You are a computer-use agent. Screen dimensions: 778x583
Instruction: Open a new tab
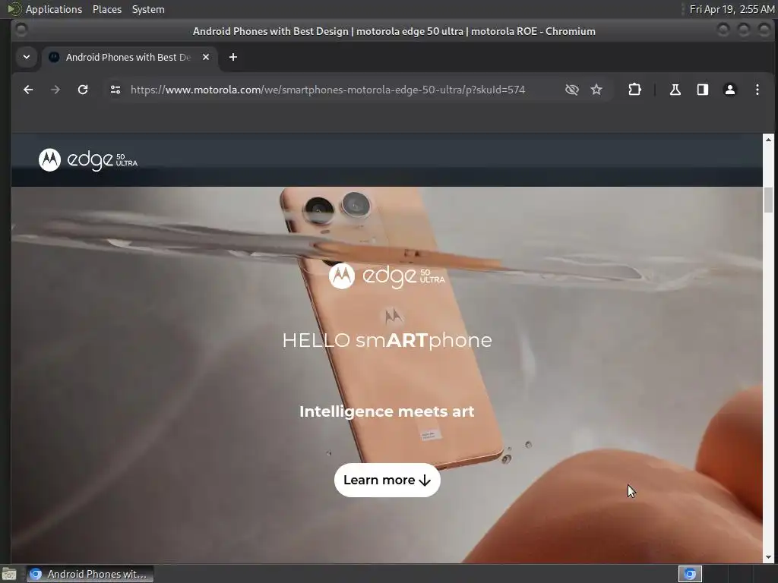pyautogui.click(x=233, y=57)
